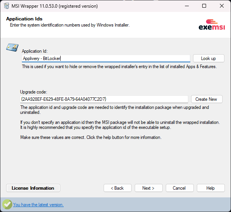Click the 'Make sure these values are correct' text
Viewport: 231px width, 212px height.
coord(91,137)
